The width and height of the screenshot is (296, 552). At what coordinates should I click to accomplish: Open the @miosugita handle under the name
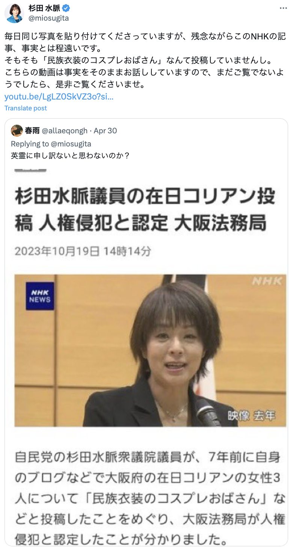coord(49,18)
